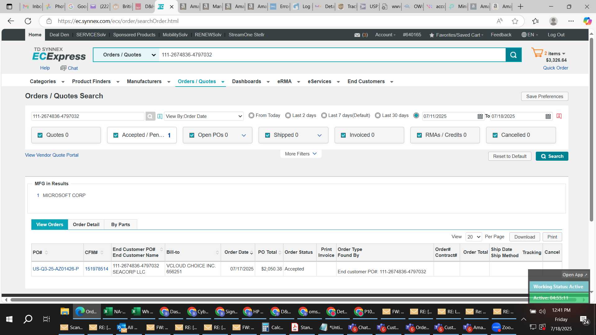The width and height of the screenshot is (596, 335).
Task: Toggle the RMAs / Credits checkbox
Action: pos(419,135)
